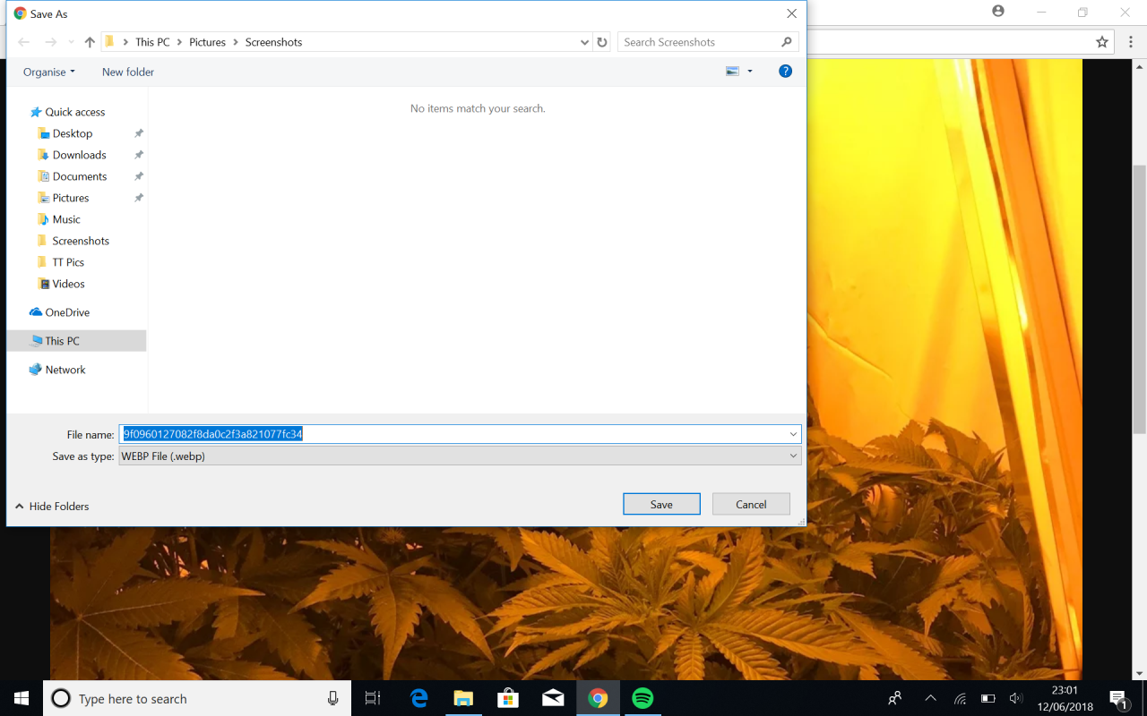Image resolution: width=1147 pixels, height=716 pixels.
Task: Open the People icon in system tray
Action: click(x=894, y=698)
